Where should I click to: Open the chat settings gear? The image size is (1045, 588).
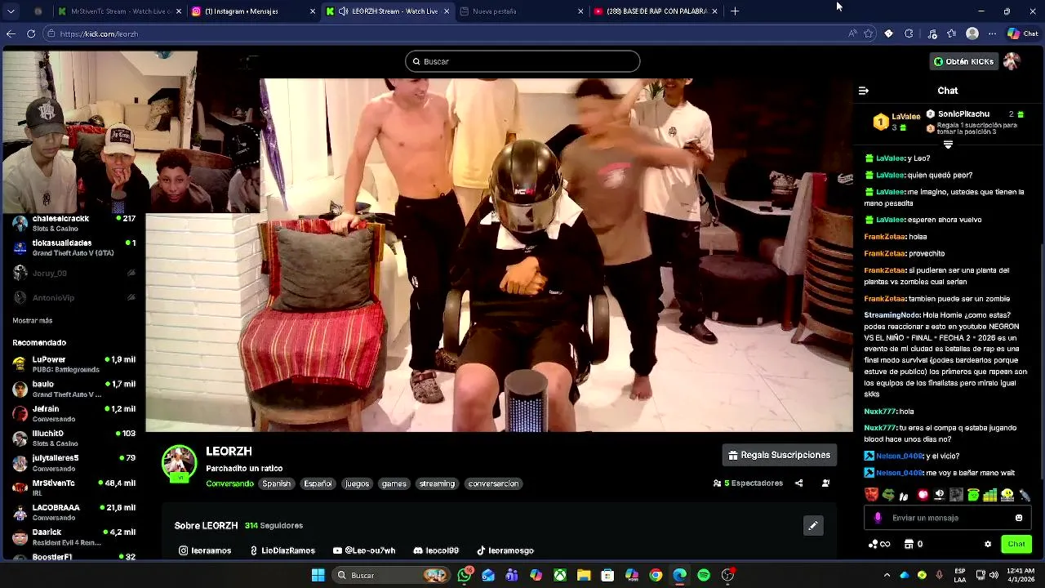click(988, 544)
